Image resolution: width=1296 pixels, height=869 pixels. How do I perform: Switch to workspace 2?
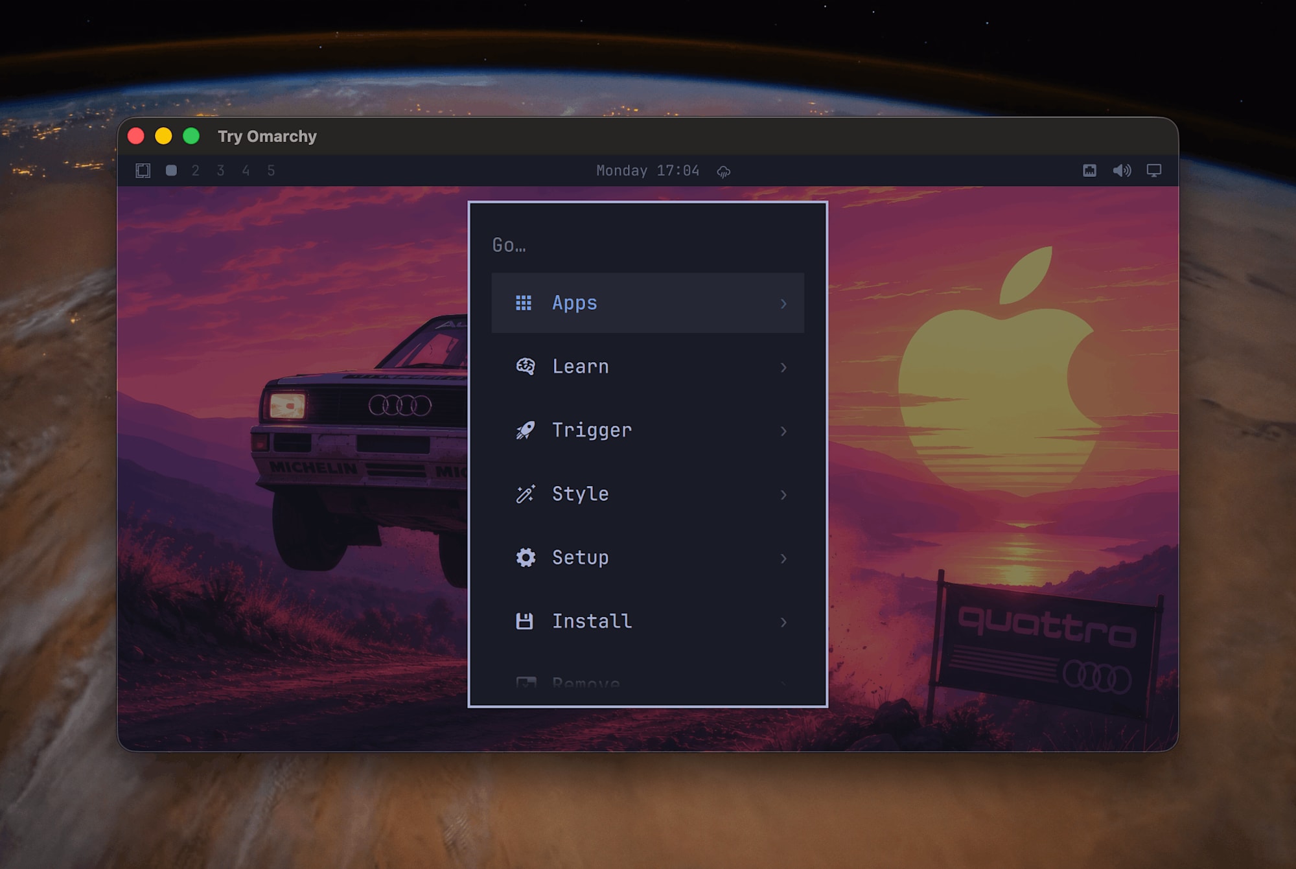point(196,170)
